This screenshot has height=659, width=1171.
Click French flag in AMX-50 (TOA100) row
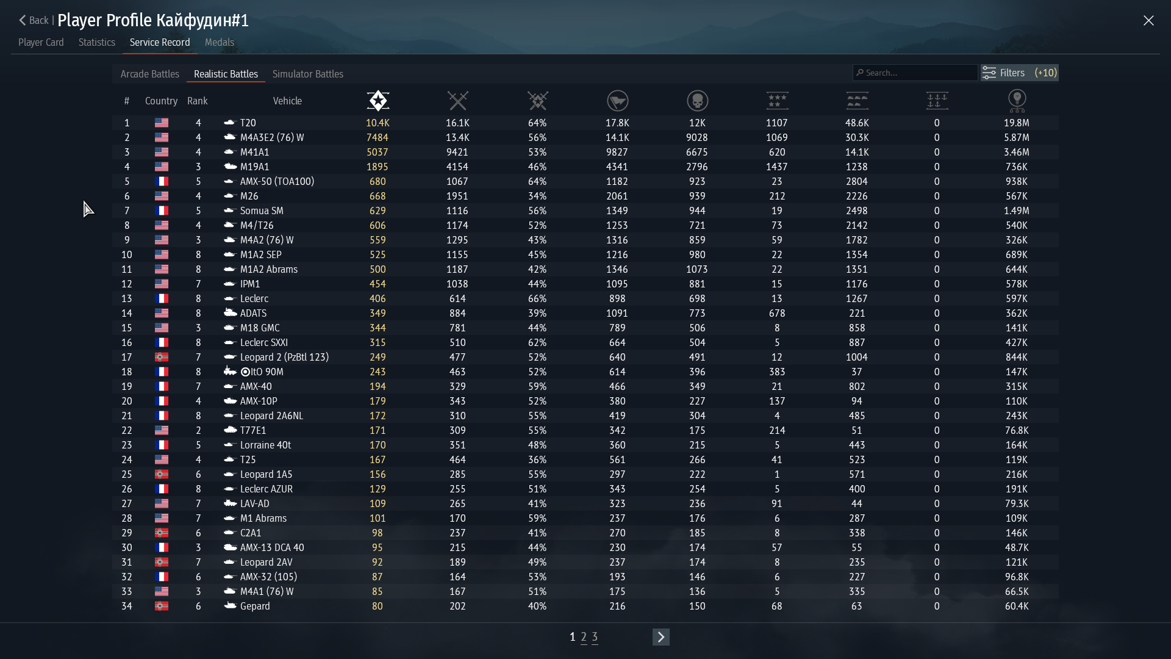pos(162,181)
